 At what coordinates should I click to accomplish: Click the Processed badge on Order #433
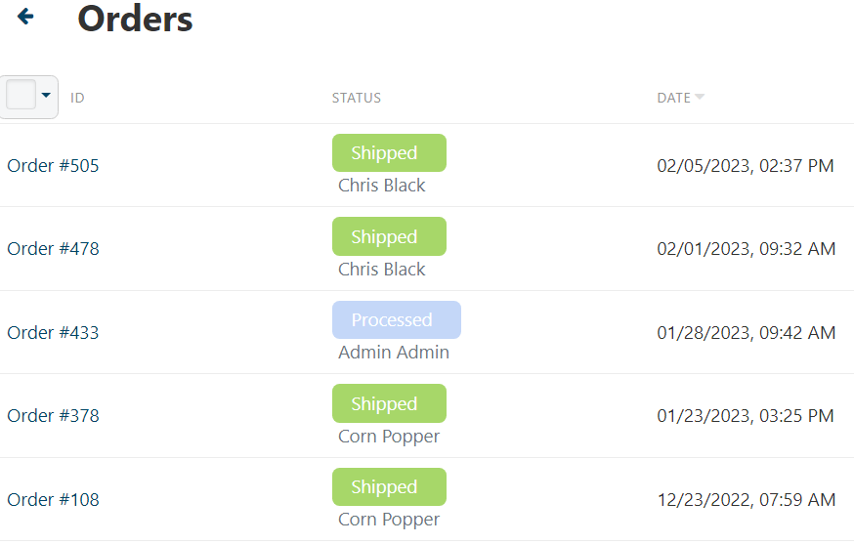[396, 320]
